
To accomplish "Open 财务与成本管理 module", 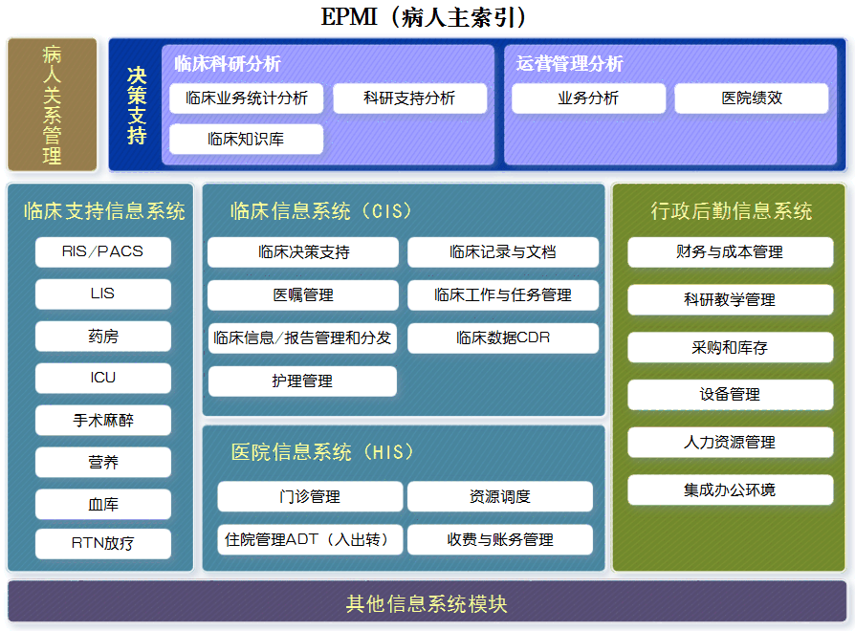I will pos(730,252).
